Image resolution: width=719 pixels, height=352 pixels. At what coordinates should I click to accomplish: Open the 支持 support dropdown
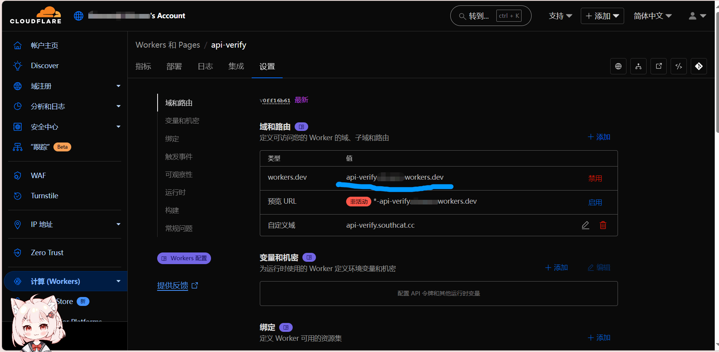560,16
